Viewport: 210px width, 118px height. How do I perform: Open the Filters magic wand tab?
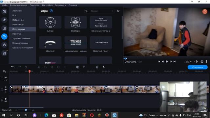[4, 20]
